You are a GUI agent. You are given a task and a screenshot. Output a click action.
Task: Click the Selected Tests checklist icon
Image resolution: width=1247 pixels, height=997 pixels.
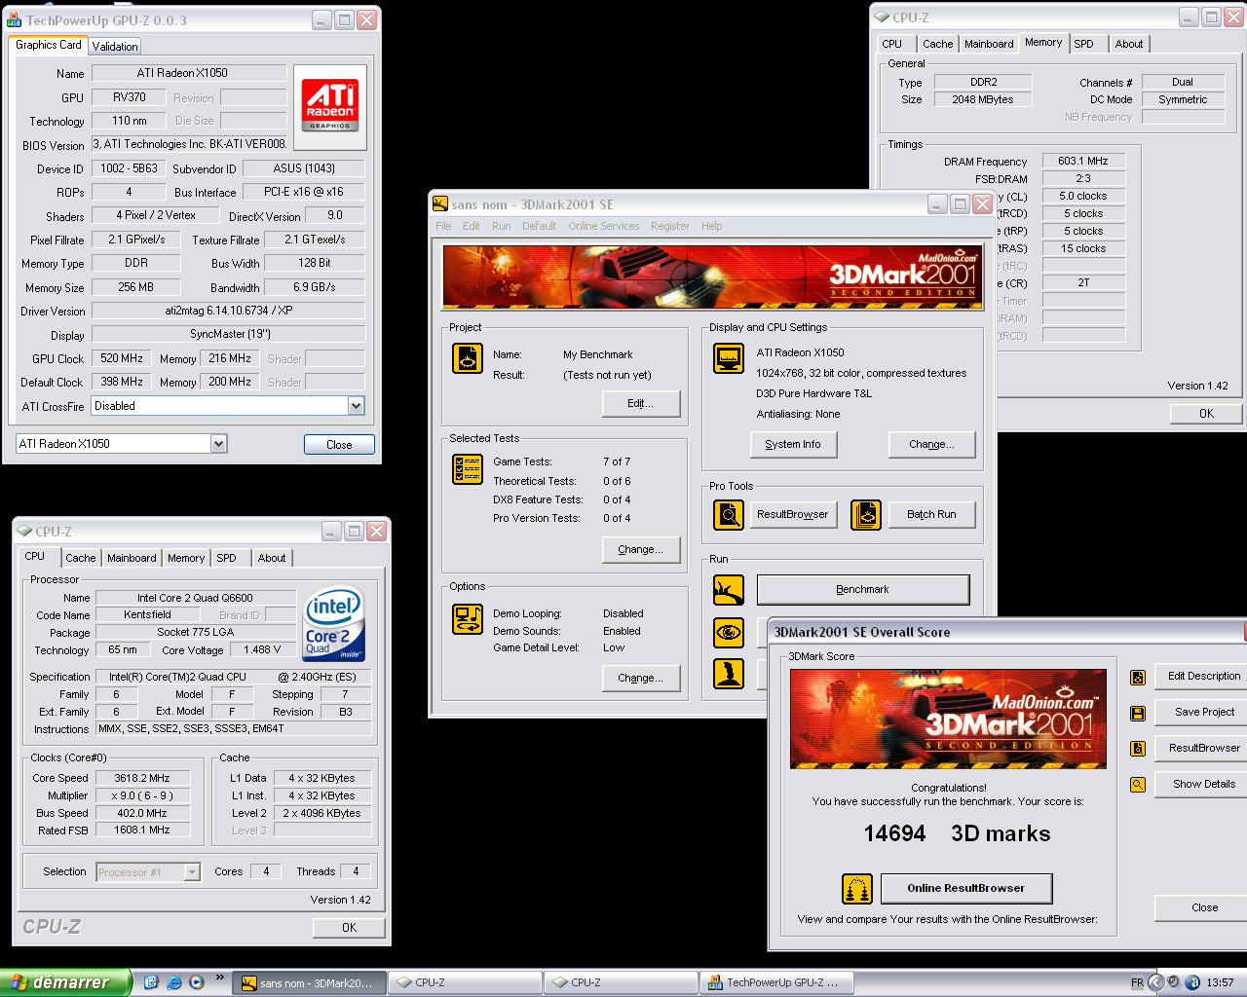pyautogui.click(x=468, y=469)
